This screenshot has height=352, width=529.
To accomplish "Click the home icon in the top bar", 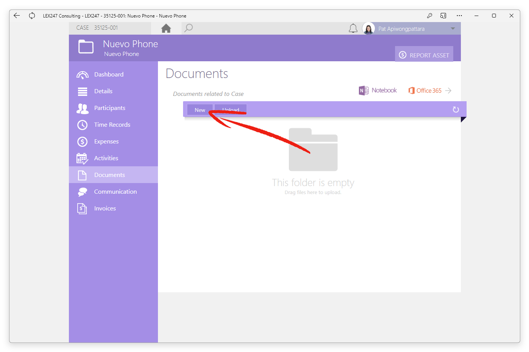I will [x=166, y=28].
